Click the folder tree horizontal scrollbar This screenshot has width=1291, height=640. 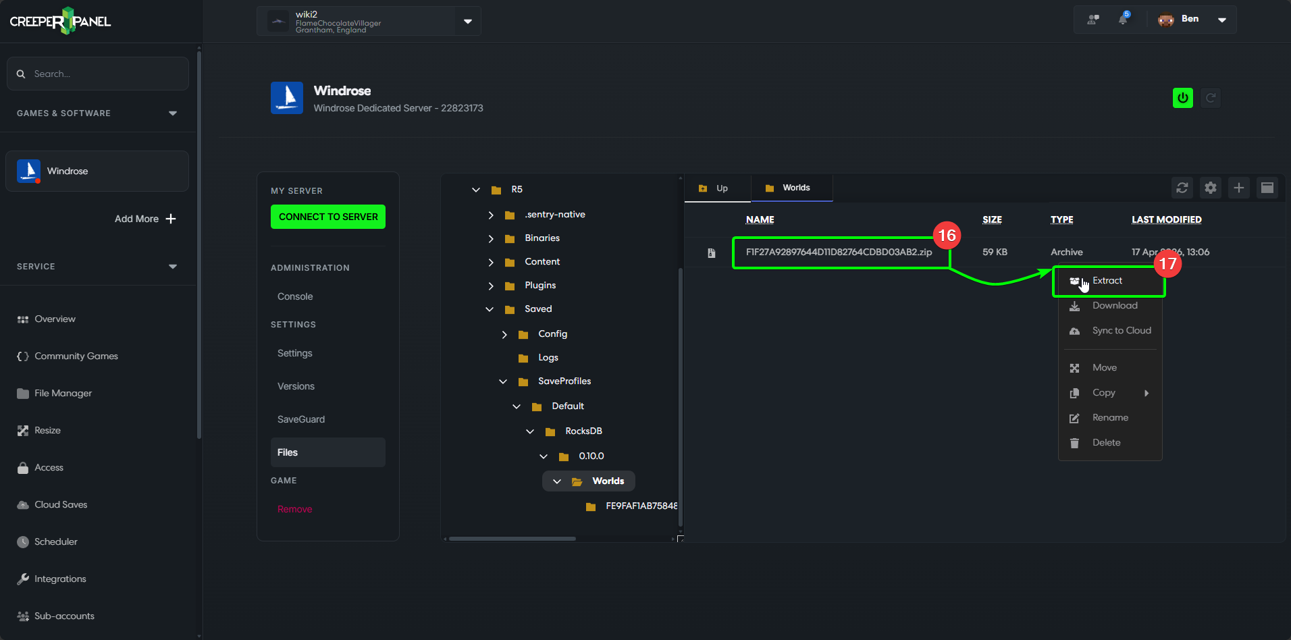click(x=512, y=539)
